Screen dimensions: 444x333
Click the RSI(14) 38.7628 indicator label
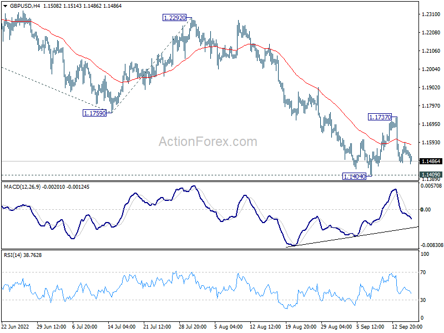click(x=23, y=255)
